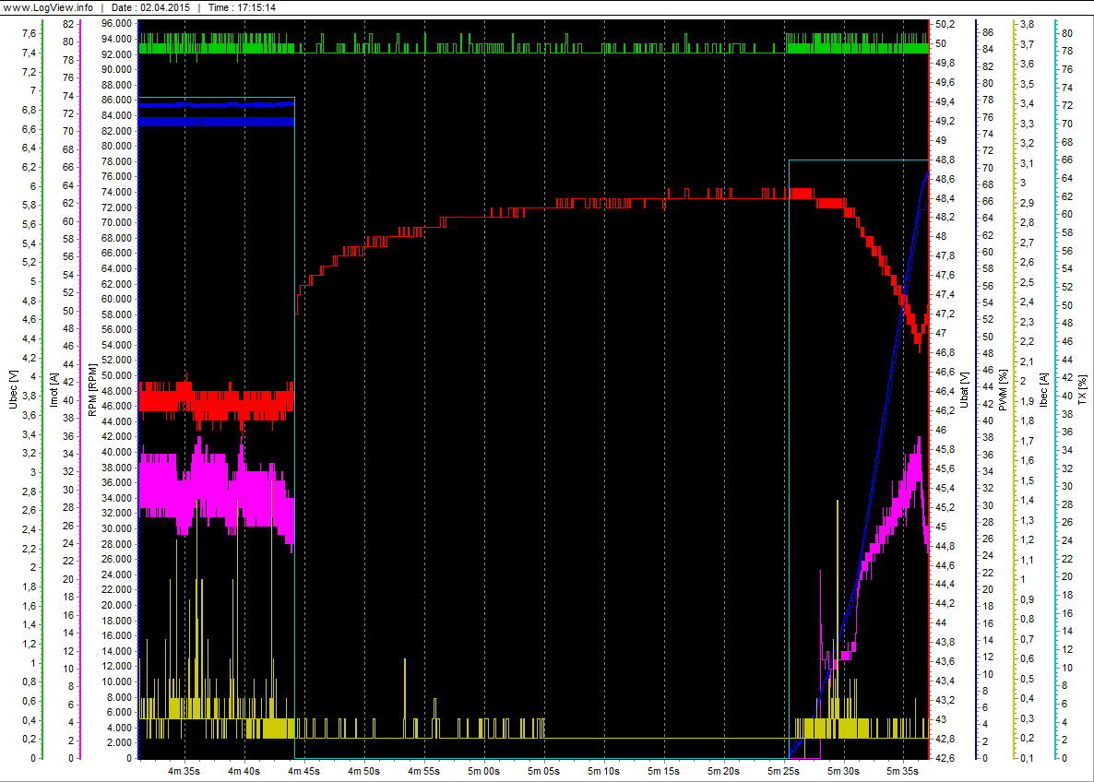This screenshot has height=782, width=1094.
Task: Click the 4m 55s time axis label
Action: click(x=424, y=771)
